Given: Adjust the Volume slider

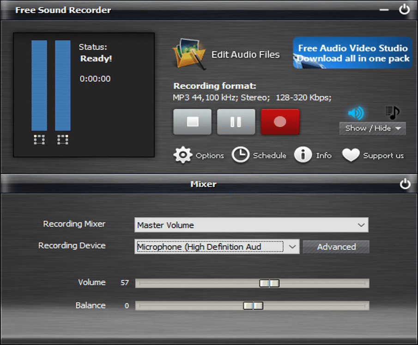Looking at the screenshot, I should [x=270, y=283].
